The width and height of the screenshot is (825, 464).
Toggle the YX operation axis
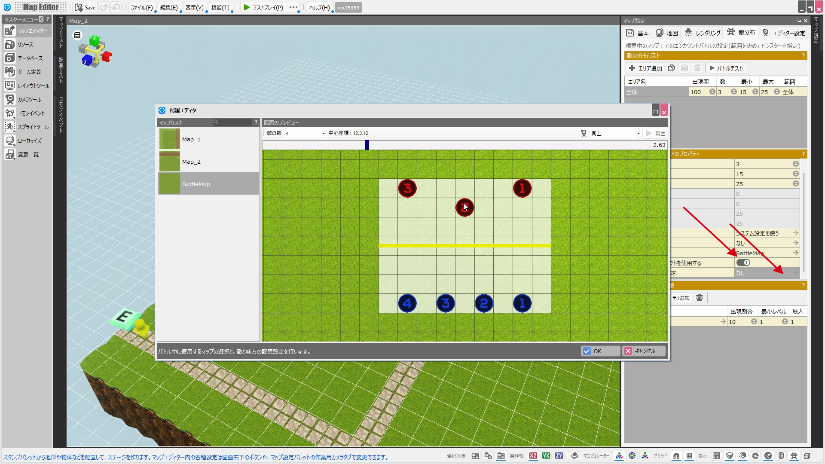tap(546, 456)
